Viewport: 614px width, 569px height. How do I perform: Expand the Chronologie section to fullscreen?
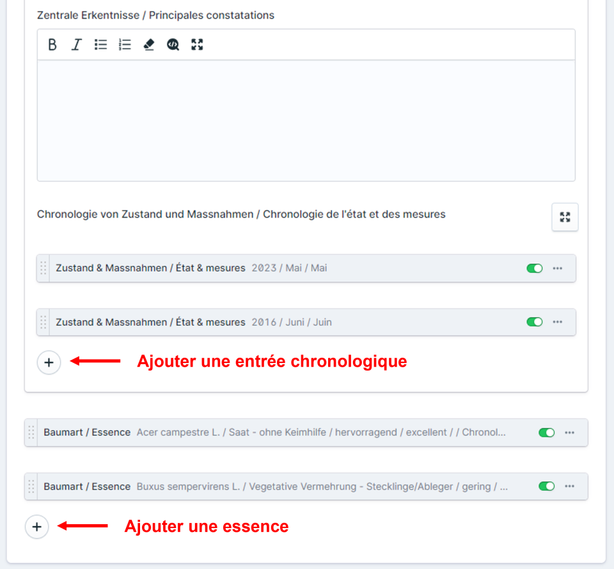pos(565,217)
